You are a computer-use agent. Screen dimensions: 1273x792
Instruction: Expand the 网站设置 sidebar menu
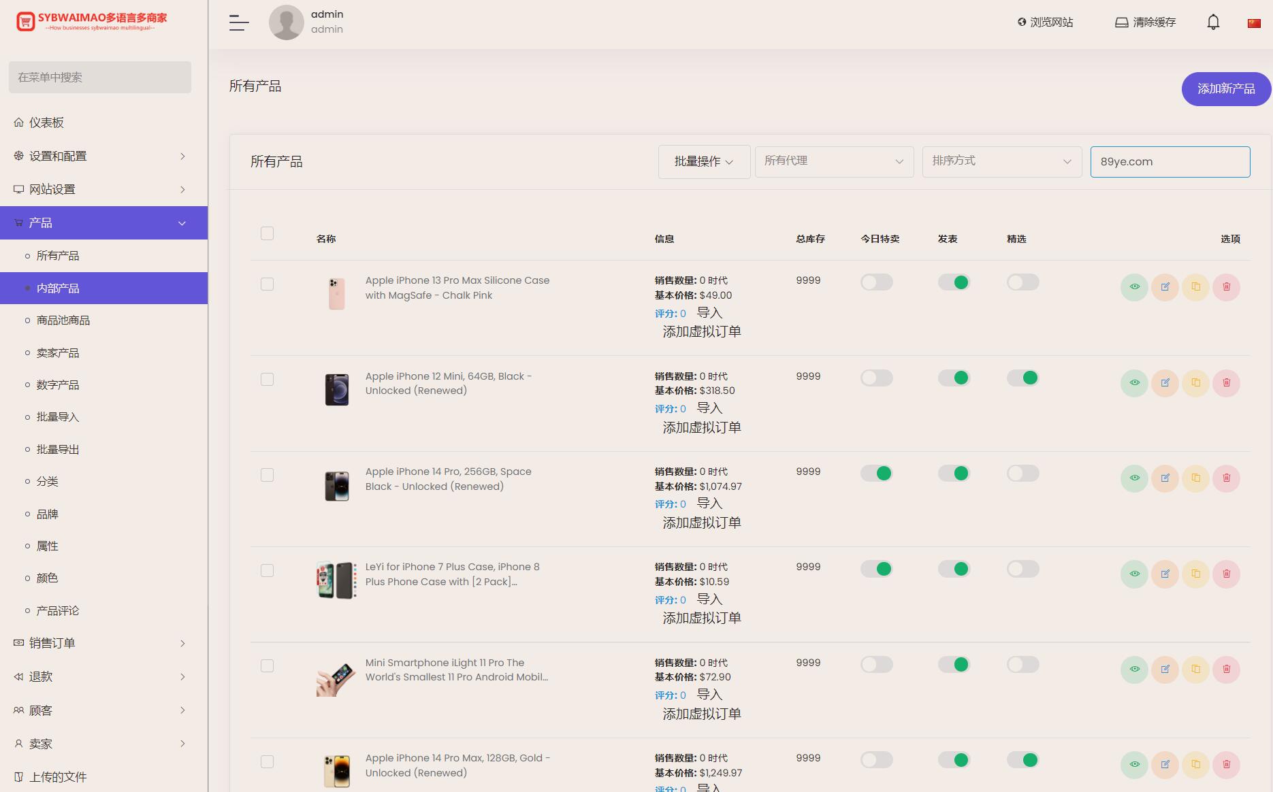[103, 189]
